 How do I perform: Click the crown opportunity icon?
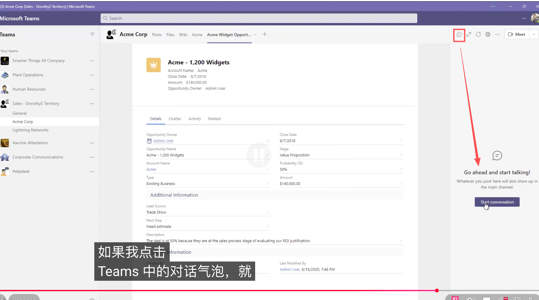[x=154, y=65]
